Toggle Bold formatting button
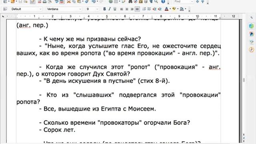Image resolution: width=256 pixels, height=144 pixels. click(104, 9)
